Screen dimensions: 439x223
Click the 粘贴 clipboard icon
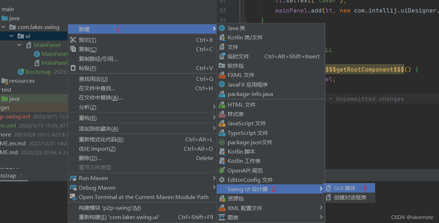[73, 68]
